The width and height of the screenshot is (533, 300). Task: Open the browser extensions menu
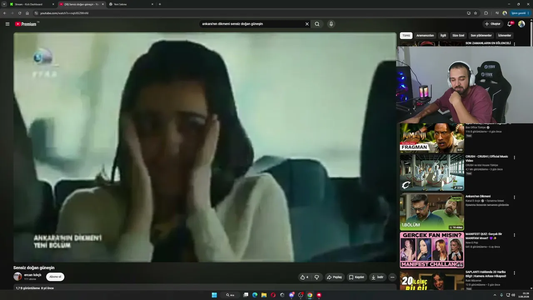(486, 13)
